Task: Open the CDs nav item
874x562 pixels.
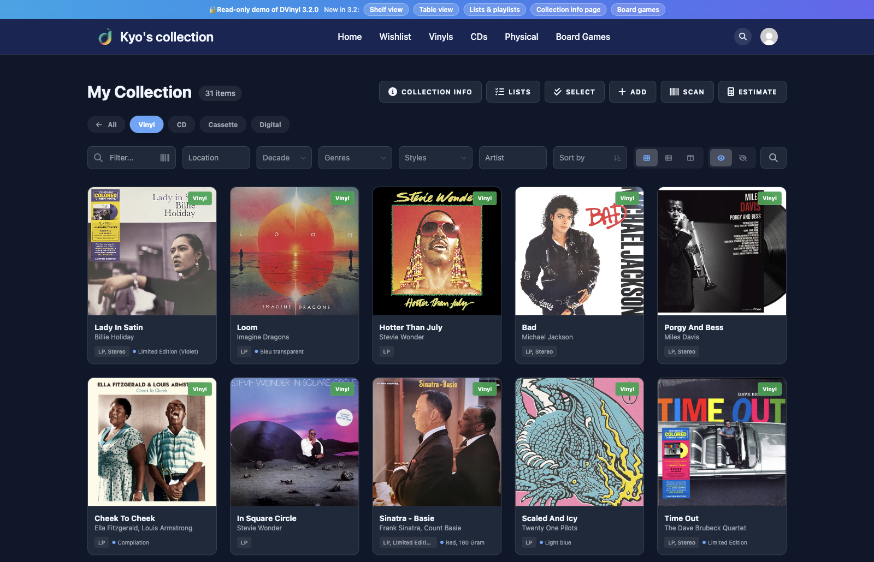Action: pos(479,37)
